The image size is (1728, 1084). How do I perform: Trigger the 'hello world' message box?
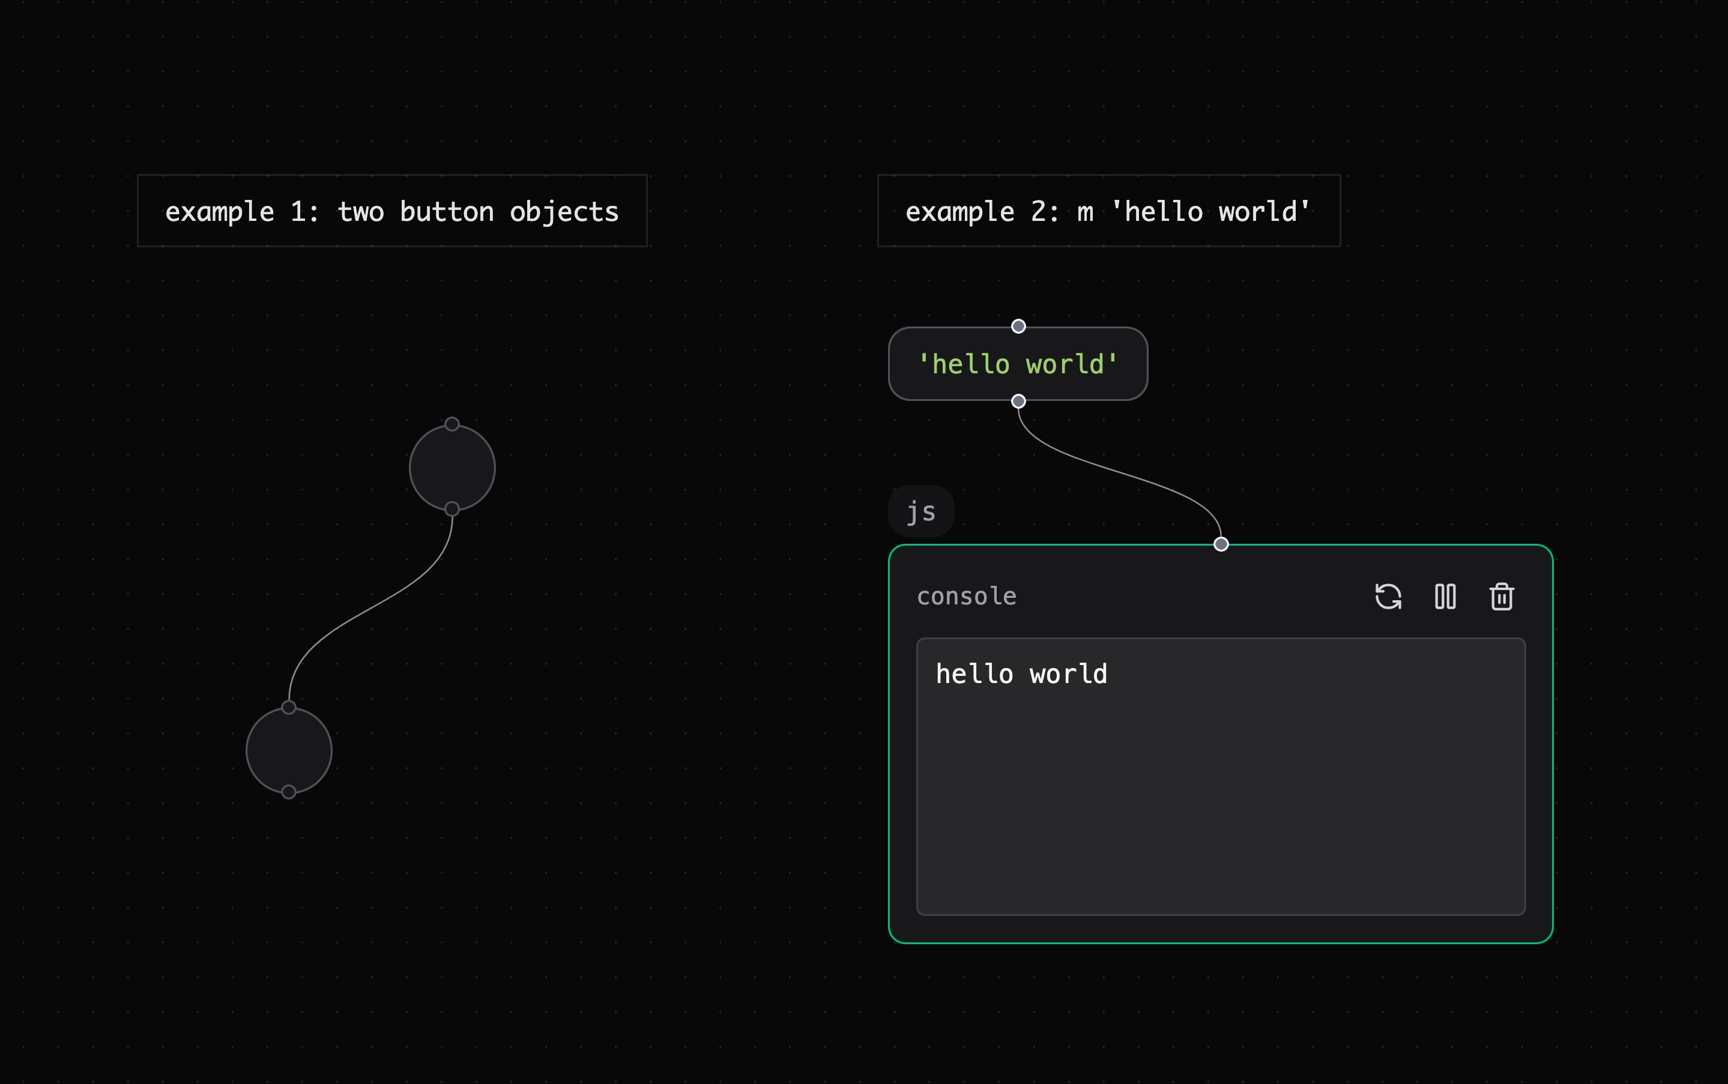point(1018,364)
